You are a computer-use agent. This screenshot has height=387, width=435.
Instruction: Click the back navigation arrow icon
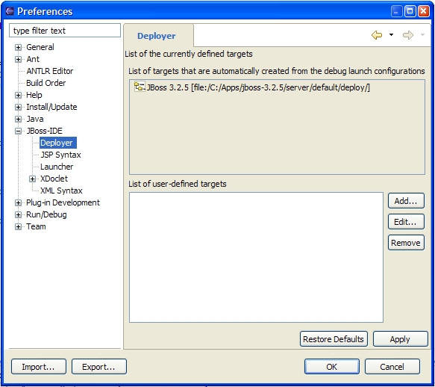pos(377,35)
